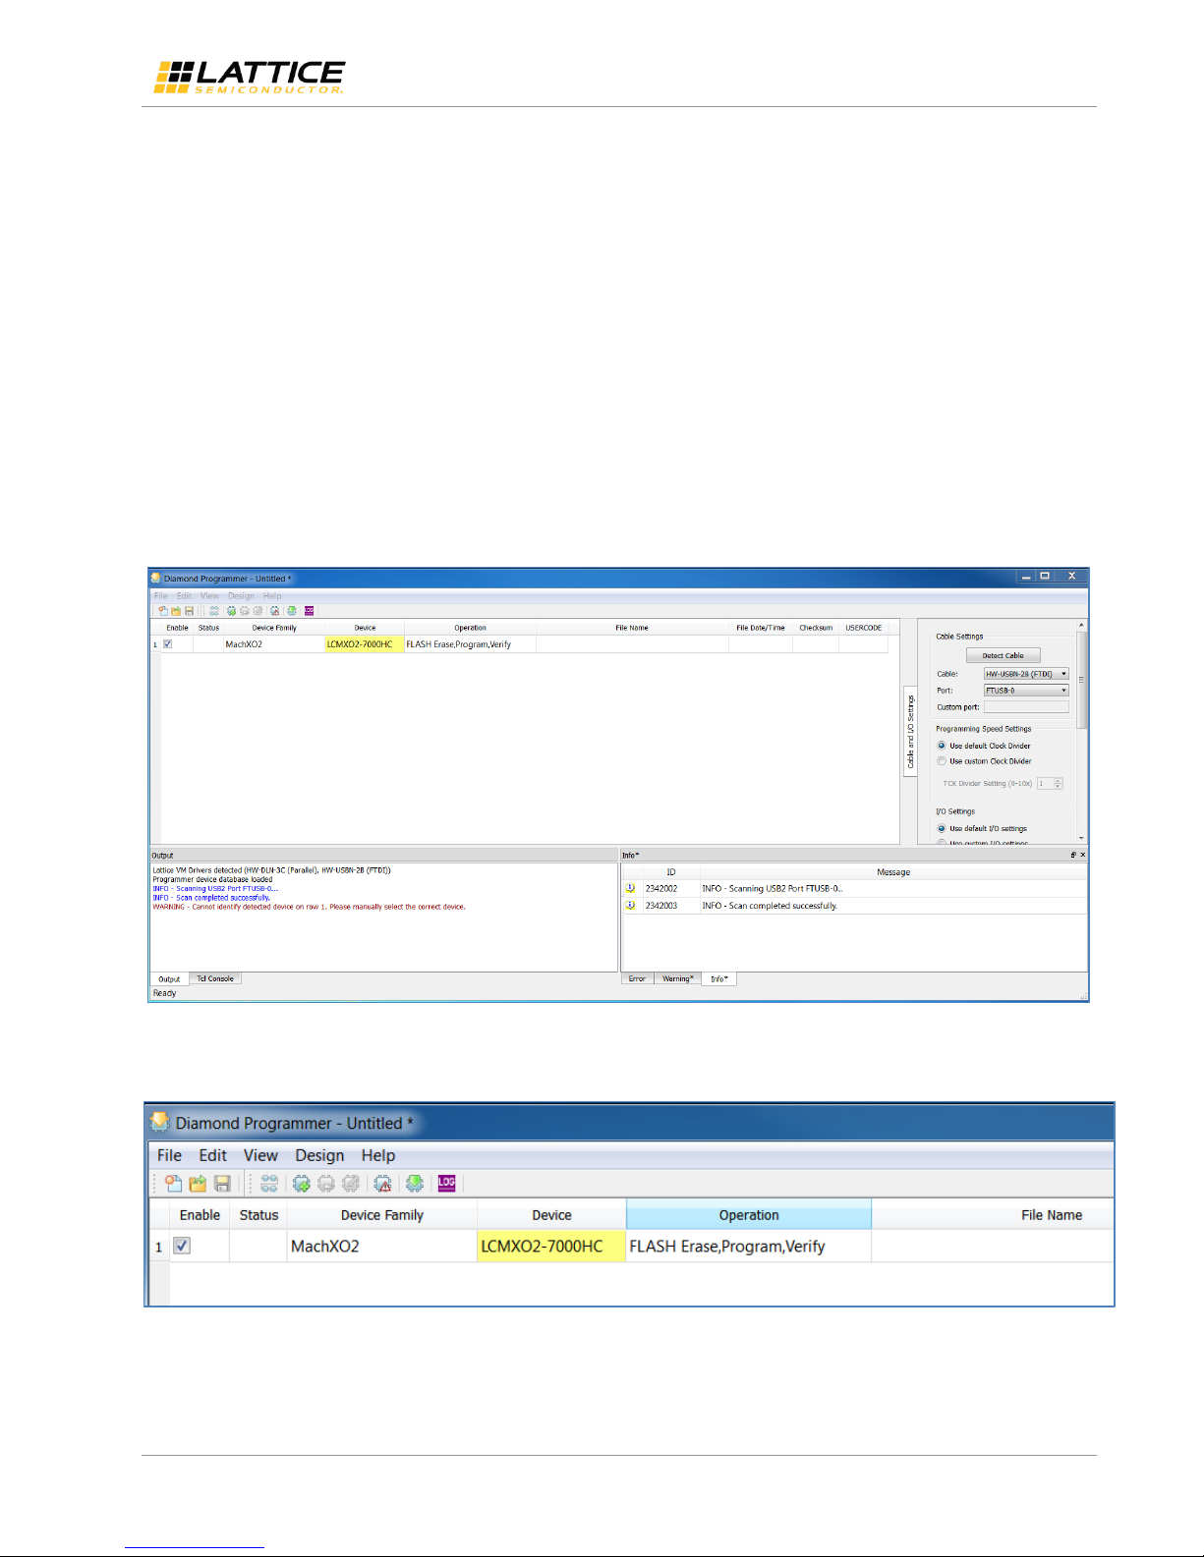Click the Device Family column header in the enlarged view
Viewport: 1204px width, 1557px height.
point(382,1215)
